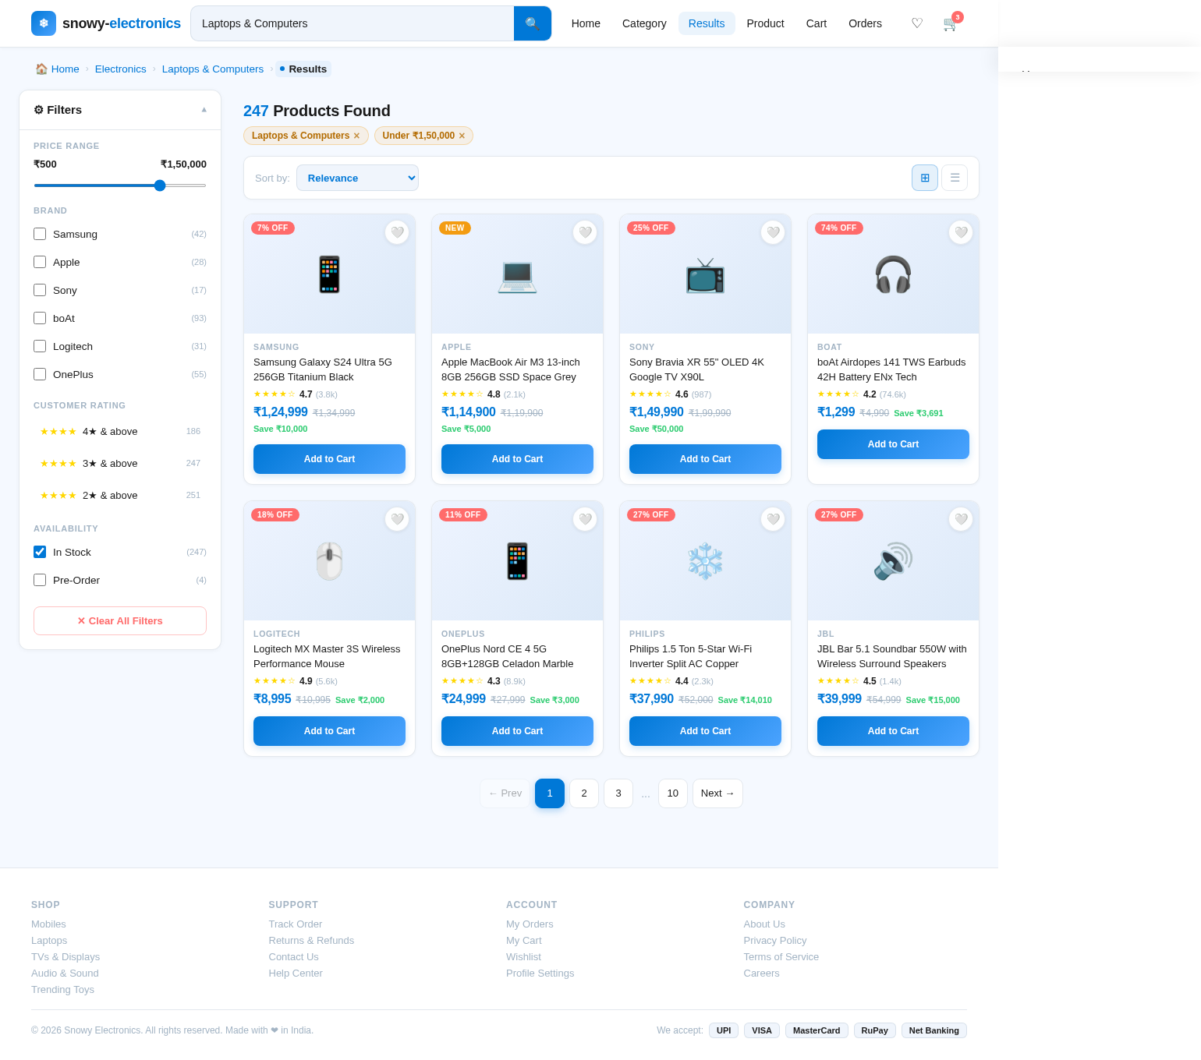Go to Next page in pagination
This screenshot has height=1060, width=1201.
point(717,793)
